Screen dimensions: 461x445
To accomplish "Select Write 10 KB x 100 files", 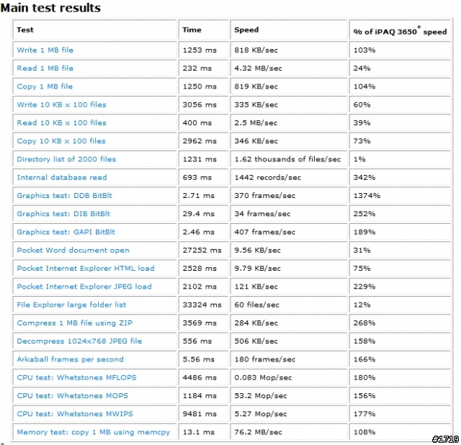I will pos(61,104).
